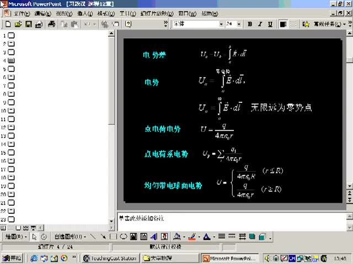
Task: Apply bold formatting with B button
Action: click(x=250, y=24)
